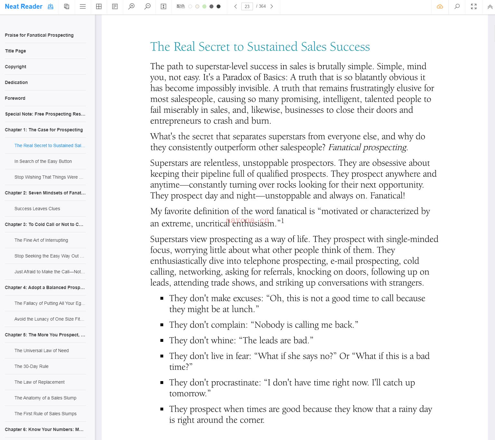Open The Fine Art of Interrupting

pyautogui.click(x=41, y=240)
